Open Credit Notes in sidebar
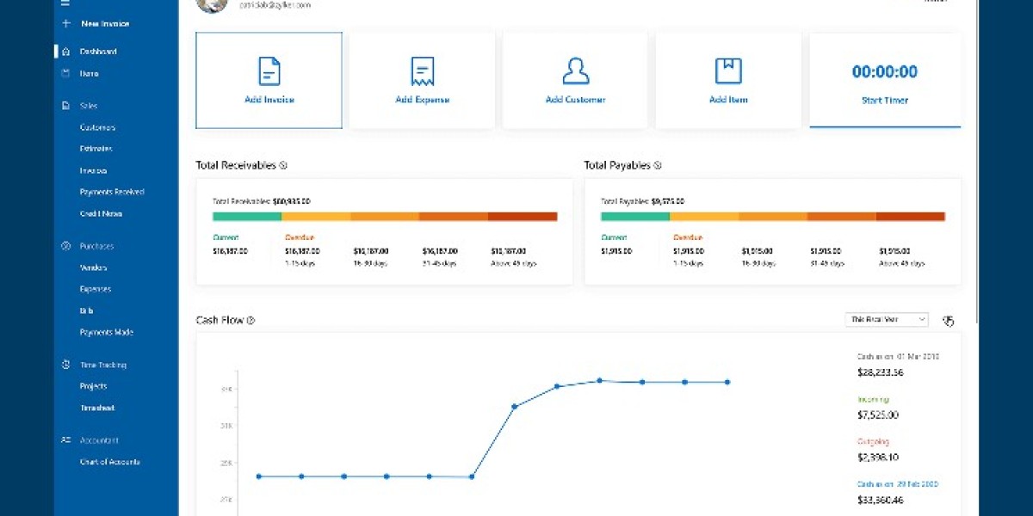The width and height of the screenshot is (1033, 516). [102, 213]
